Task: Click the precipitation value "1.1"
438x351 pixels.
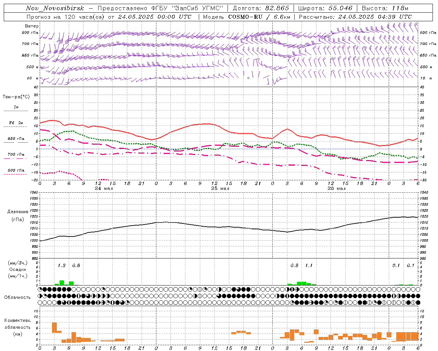Action: click(309, 266)
